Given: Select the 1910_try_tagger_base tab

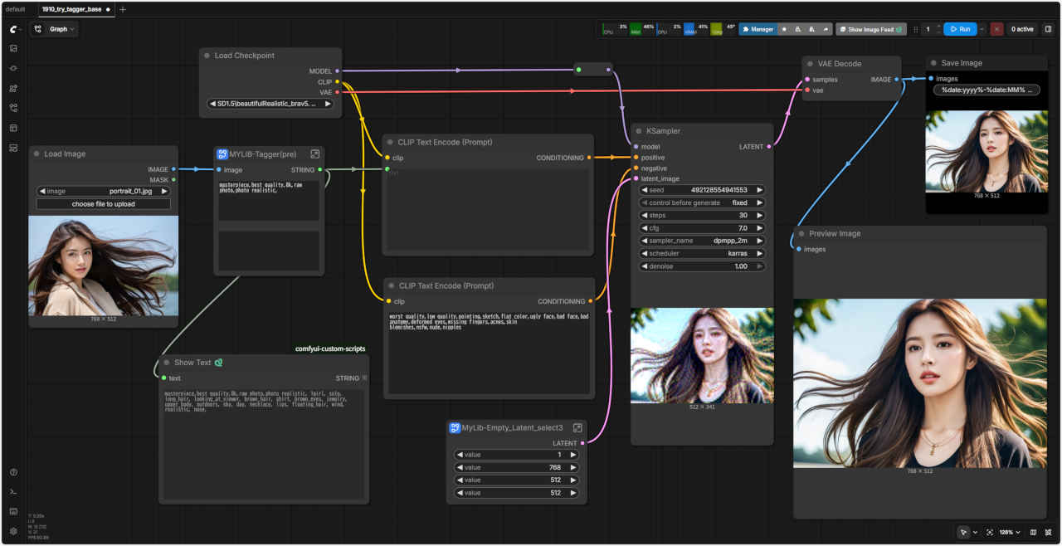Looking at the screenshot, I should tap(71, 9).
